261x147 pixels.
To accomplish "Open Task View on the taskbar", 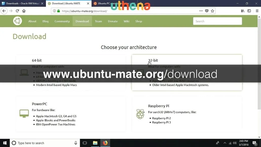I will coord(85,143).
